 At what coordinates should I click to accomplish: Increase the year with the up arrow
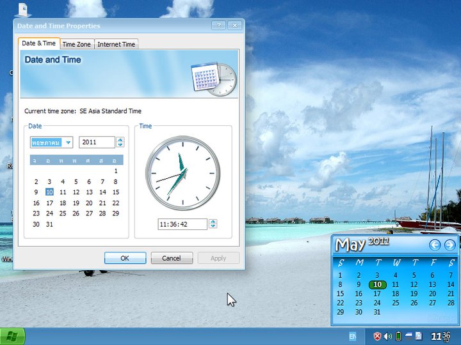[120, 140]
